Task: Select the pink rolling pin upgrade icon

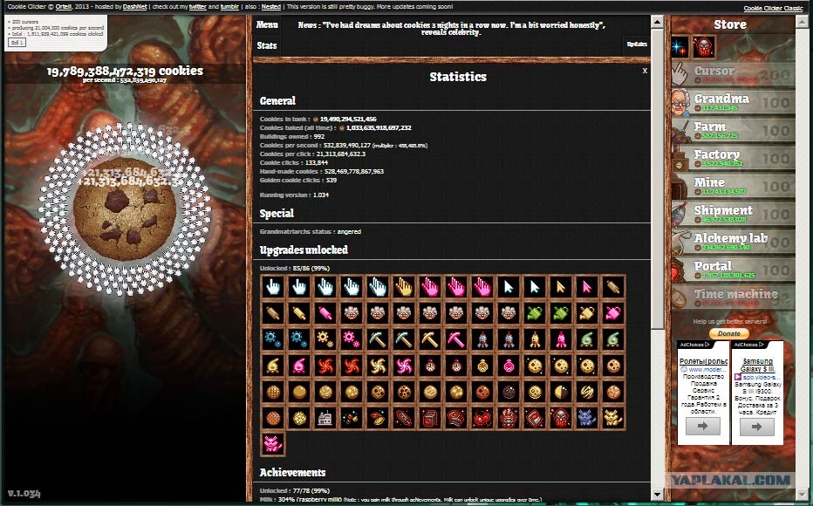Action: click(x=325, y=313)
